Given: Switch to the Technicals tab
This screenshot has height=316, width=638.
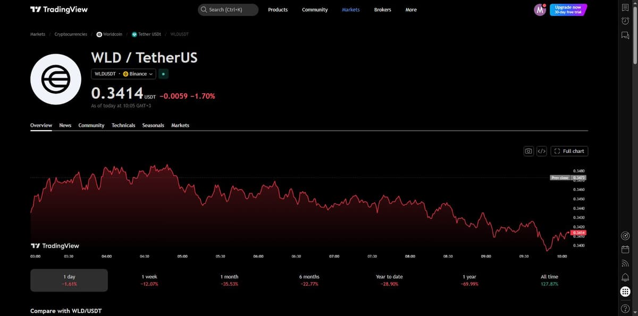Looking at the screenshot, I should click(x=123, y=125).
